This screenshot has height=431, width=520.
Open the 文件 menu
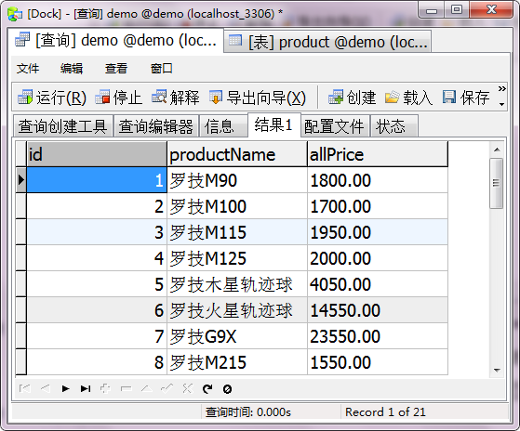pos(28,69)
